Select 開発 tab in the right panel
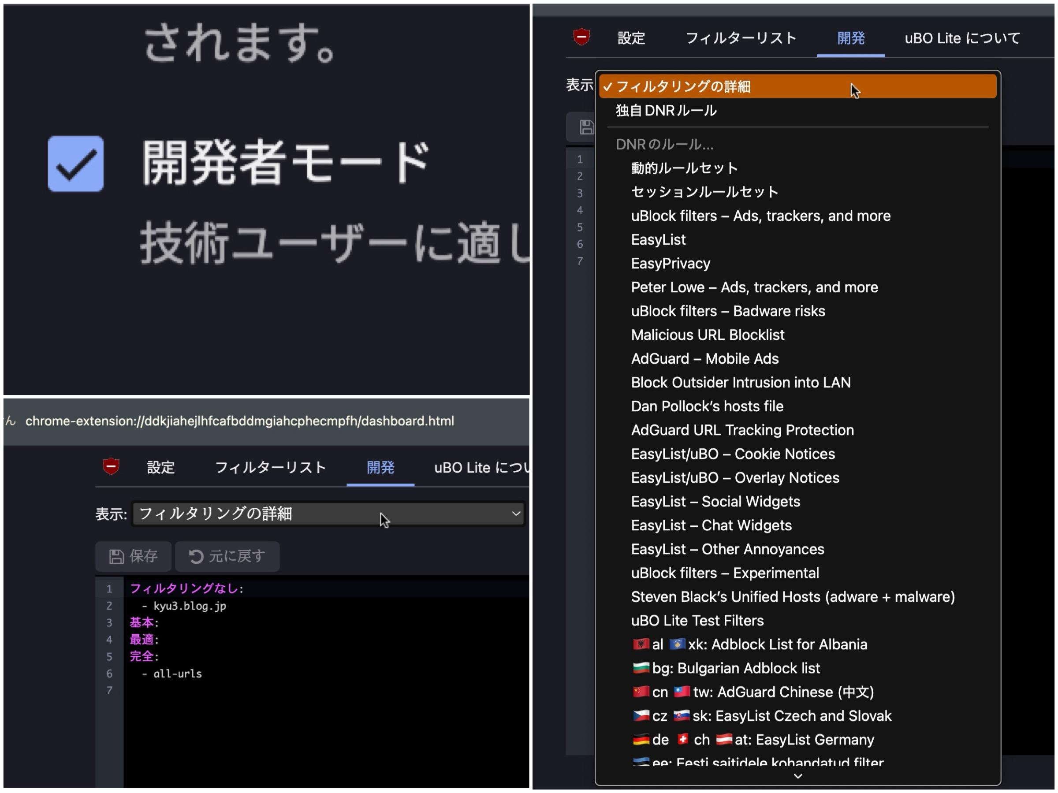Image resolution: width=1058 pixels, height=793 pixels. point(851,38)
